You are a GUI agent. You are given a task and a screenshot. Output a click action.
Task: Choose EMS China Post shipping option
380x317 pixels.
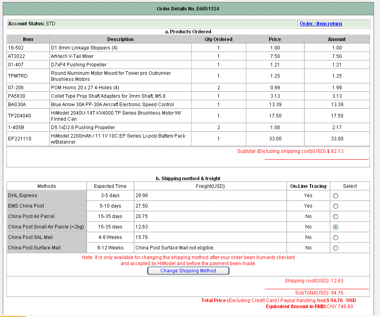(x=335, y=206)
